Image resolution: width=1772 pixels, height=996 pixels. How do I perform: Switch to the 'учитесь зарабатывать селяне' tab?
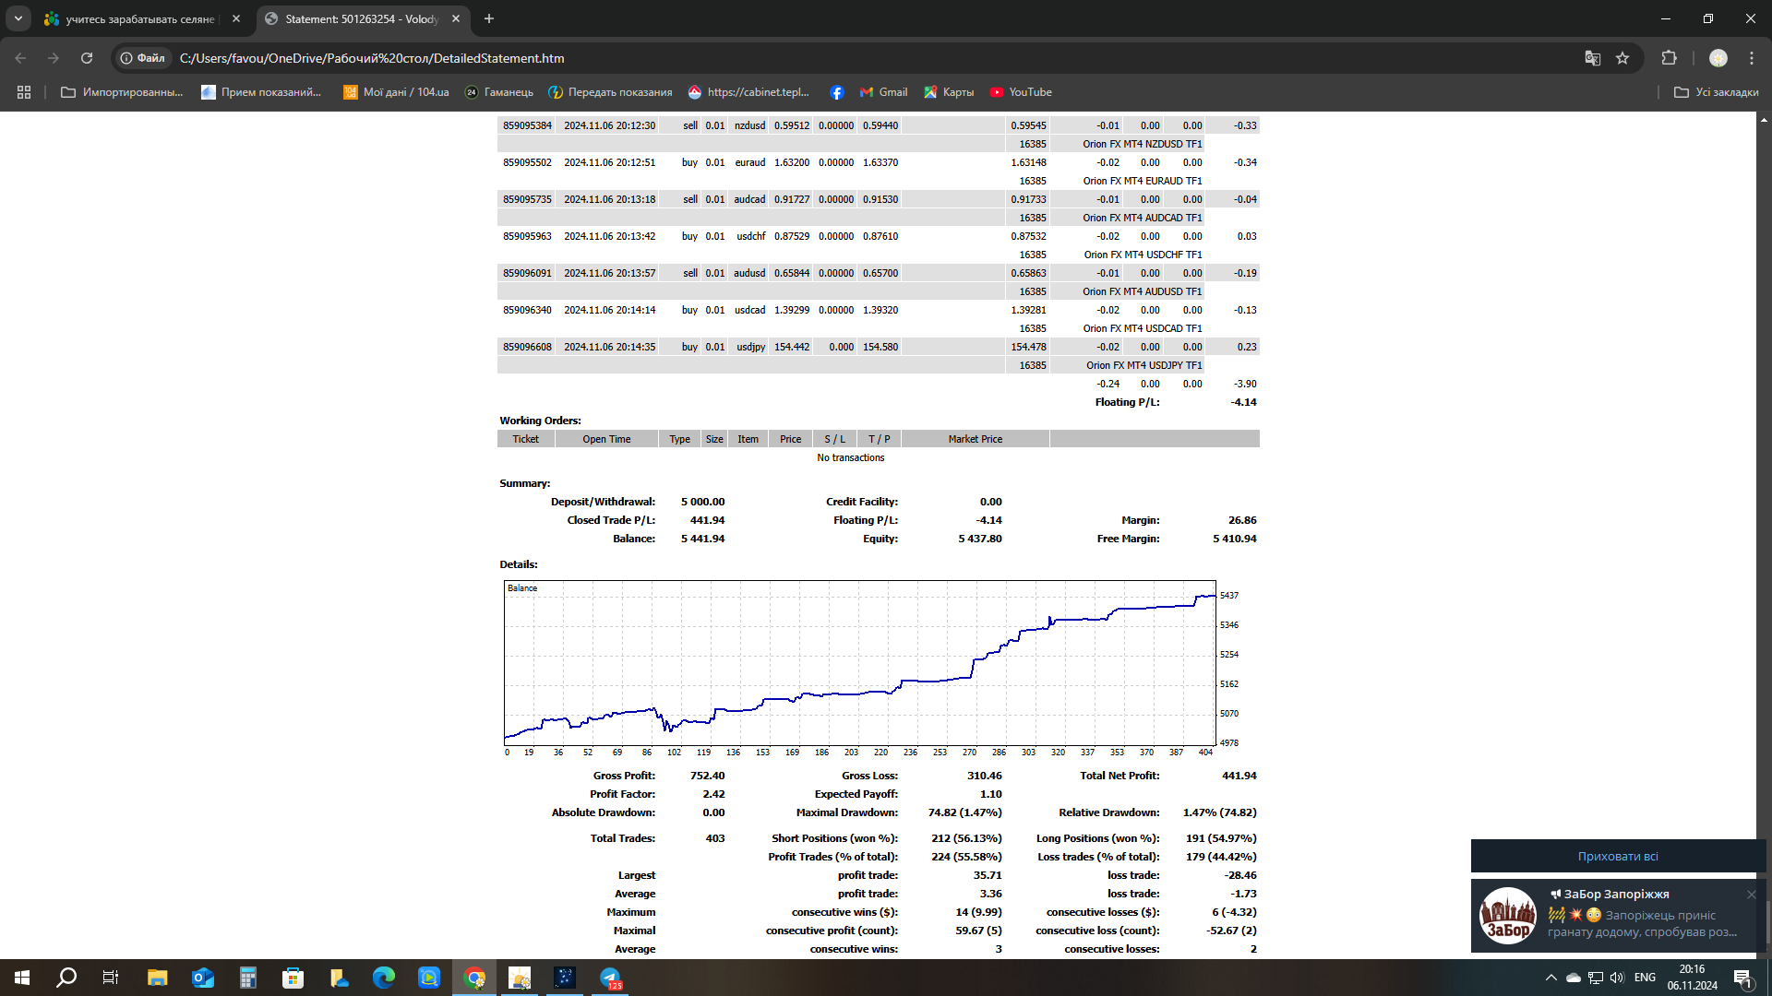pos(138,18)
